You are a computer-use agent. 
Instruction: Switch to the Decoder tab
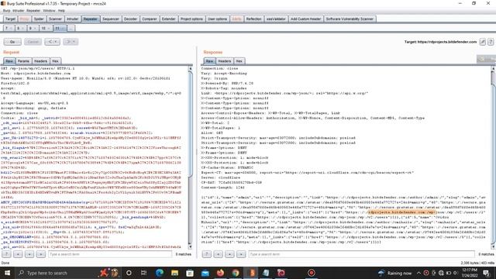pyautogui.click(x=130, y=19)
